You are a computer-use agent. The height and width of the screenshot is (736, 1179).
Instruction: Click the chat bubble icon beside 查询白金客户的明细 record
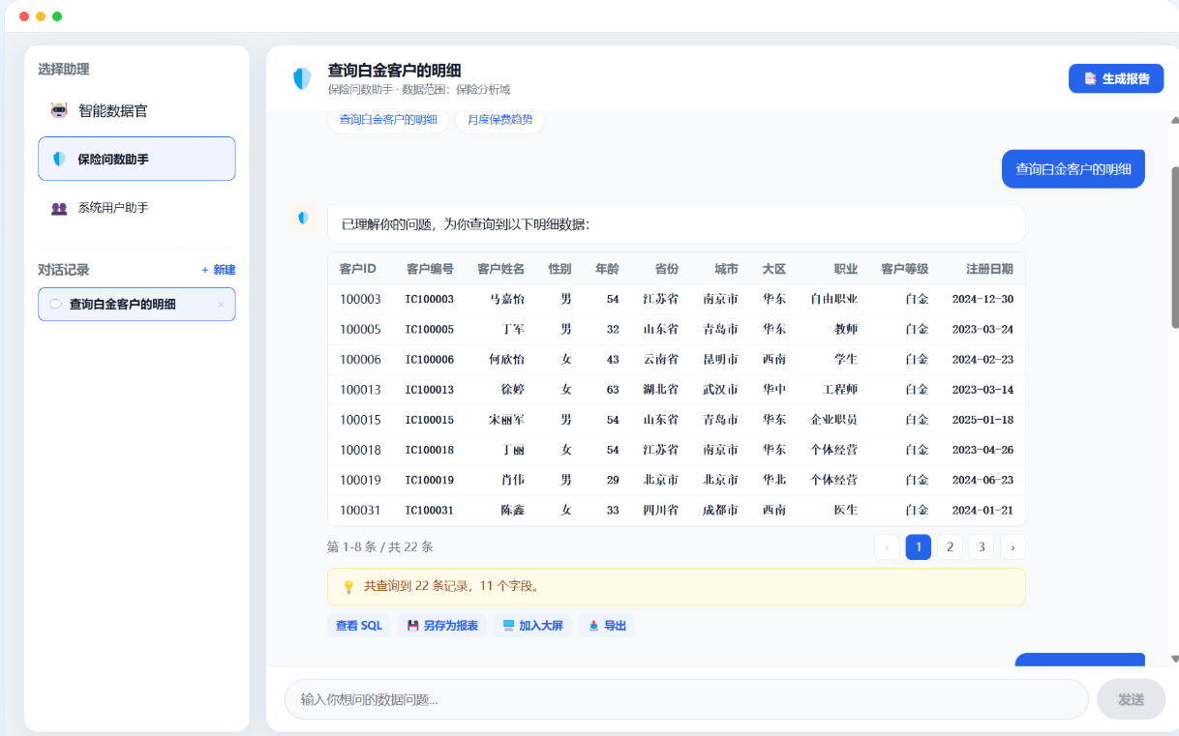pyautogui.click(x=55, y=304)
